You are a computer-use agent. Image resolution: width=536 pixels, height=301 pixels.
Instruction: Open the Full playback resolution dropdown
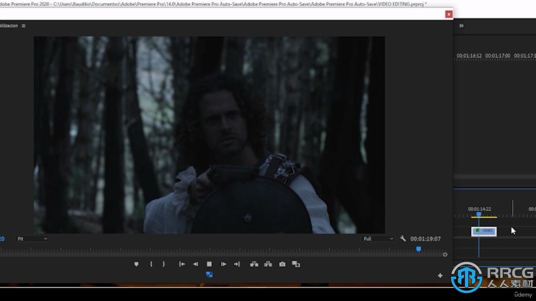[x=379, y=239]
